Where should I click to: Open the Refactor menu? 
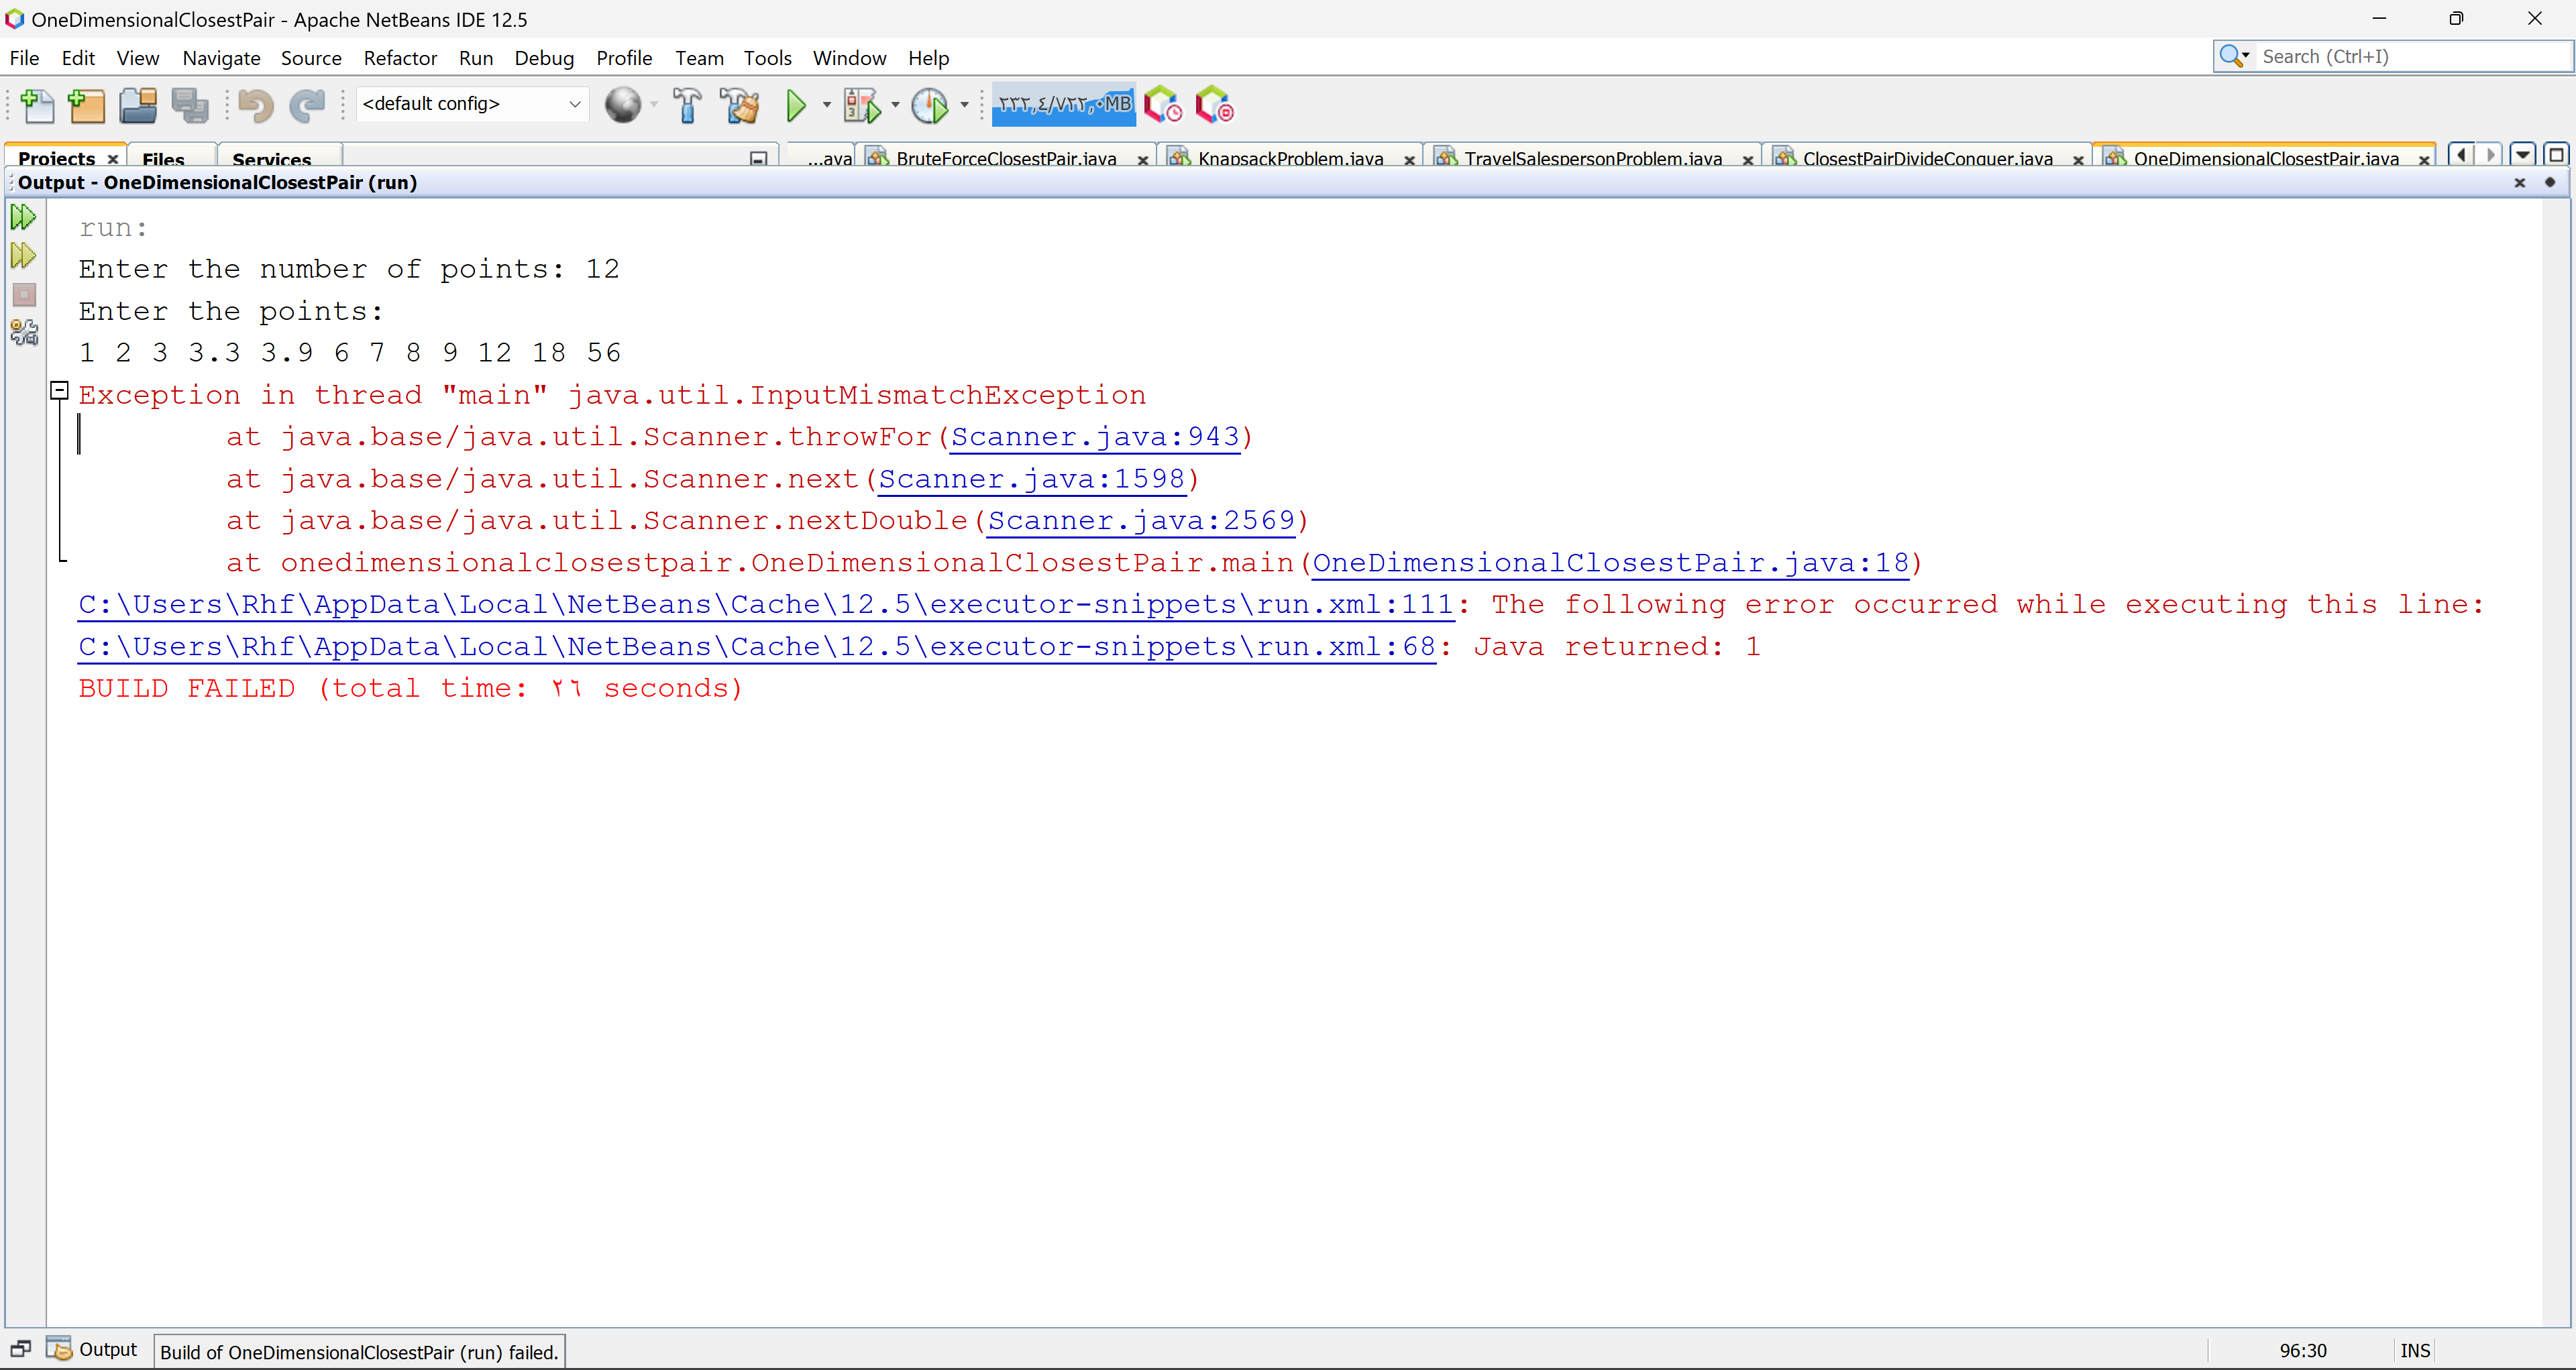pyautogui.click(x=400, y=58)
